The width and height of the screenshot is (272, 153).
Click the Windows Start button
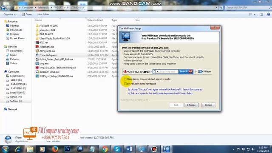point(5,149)
